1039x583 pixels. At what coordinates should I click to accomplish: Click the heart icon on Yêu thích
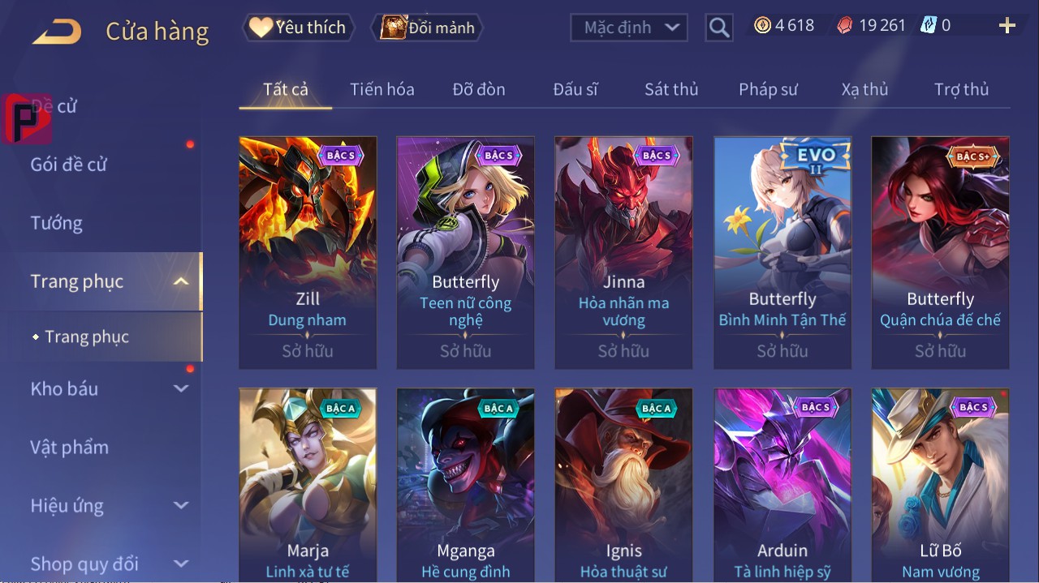261,28
